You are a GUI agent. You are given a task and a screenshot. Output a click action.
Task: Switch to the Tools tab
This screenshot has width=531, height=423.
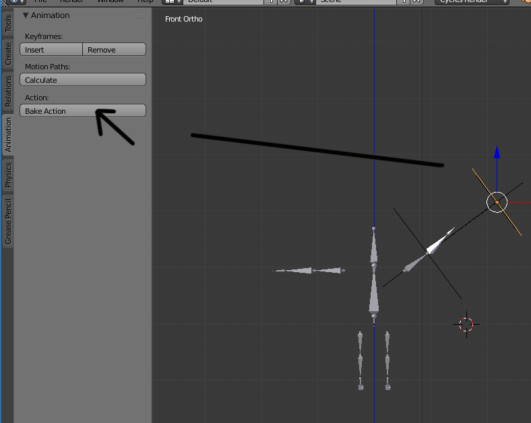(8, 23)
